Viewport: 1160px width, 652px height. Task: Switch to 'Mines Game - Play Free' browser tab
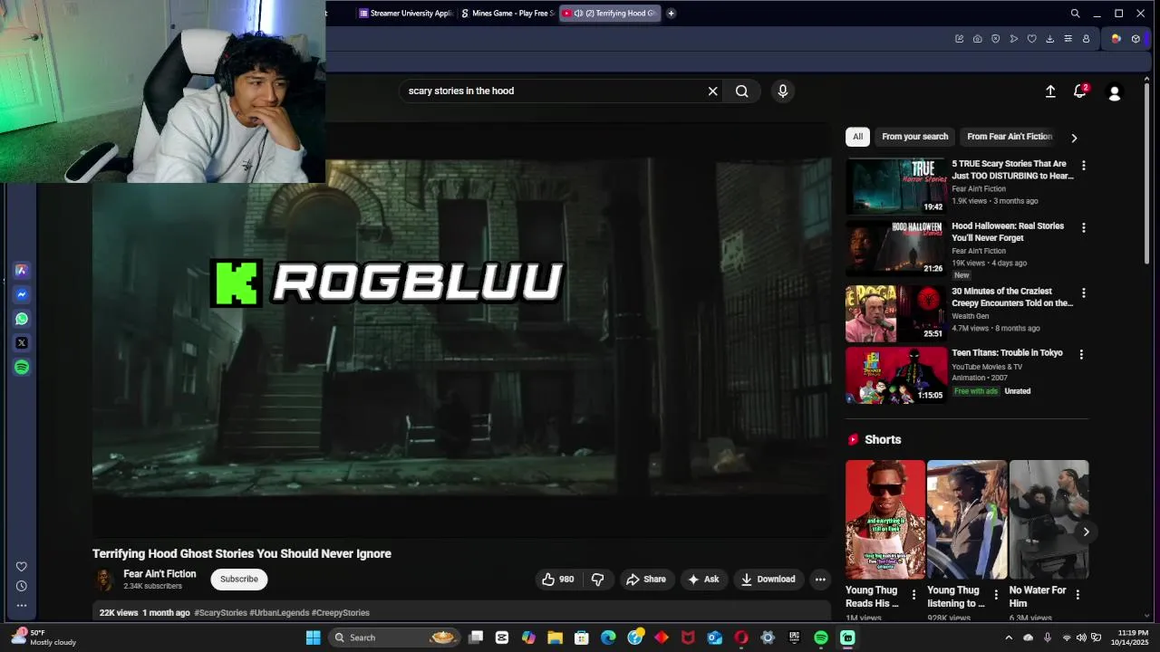[x=507, y=14]
